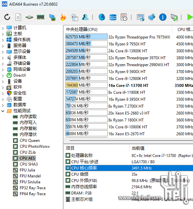Open the Report page icon
The width and height of the screenshot is (193, 209).
[x=18, y=17]
